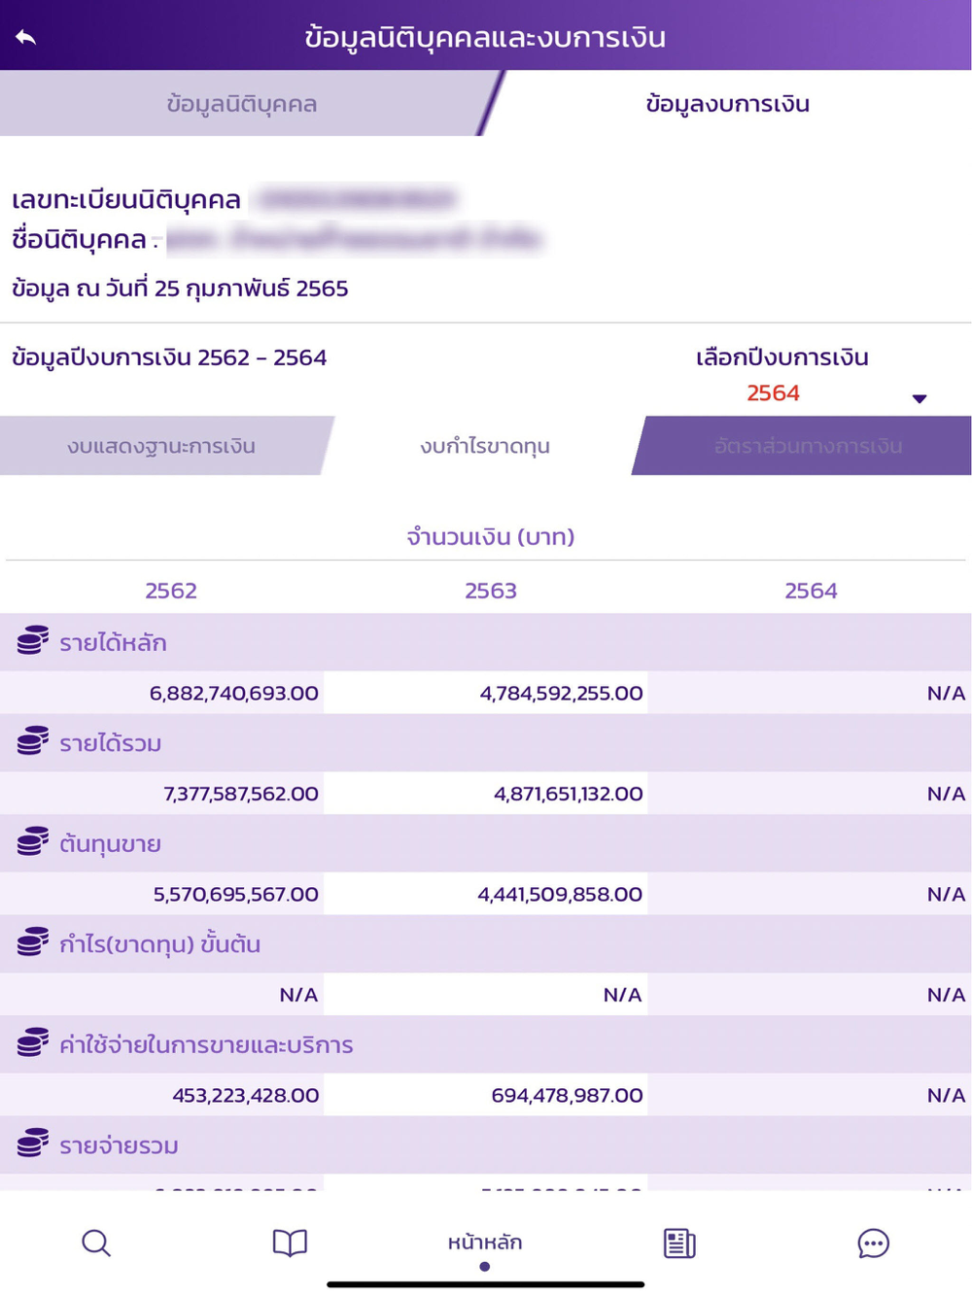Open งบแสดงฐานะการเงิน tab
Viewport: 972px width, 1296px height.
pyautogui.click(x=161, y=446)
